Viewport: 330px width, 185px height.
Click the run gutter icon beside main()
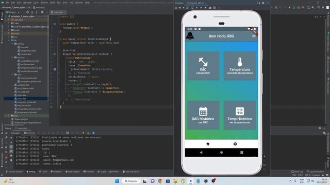point(55,24)
